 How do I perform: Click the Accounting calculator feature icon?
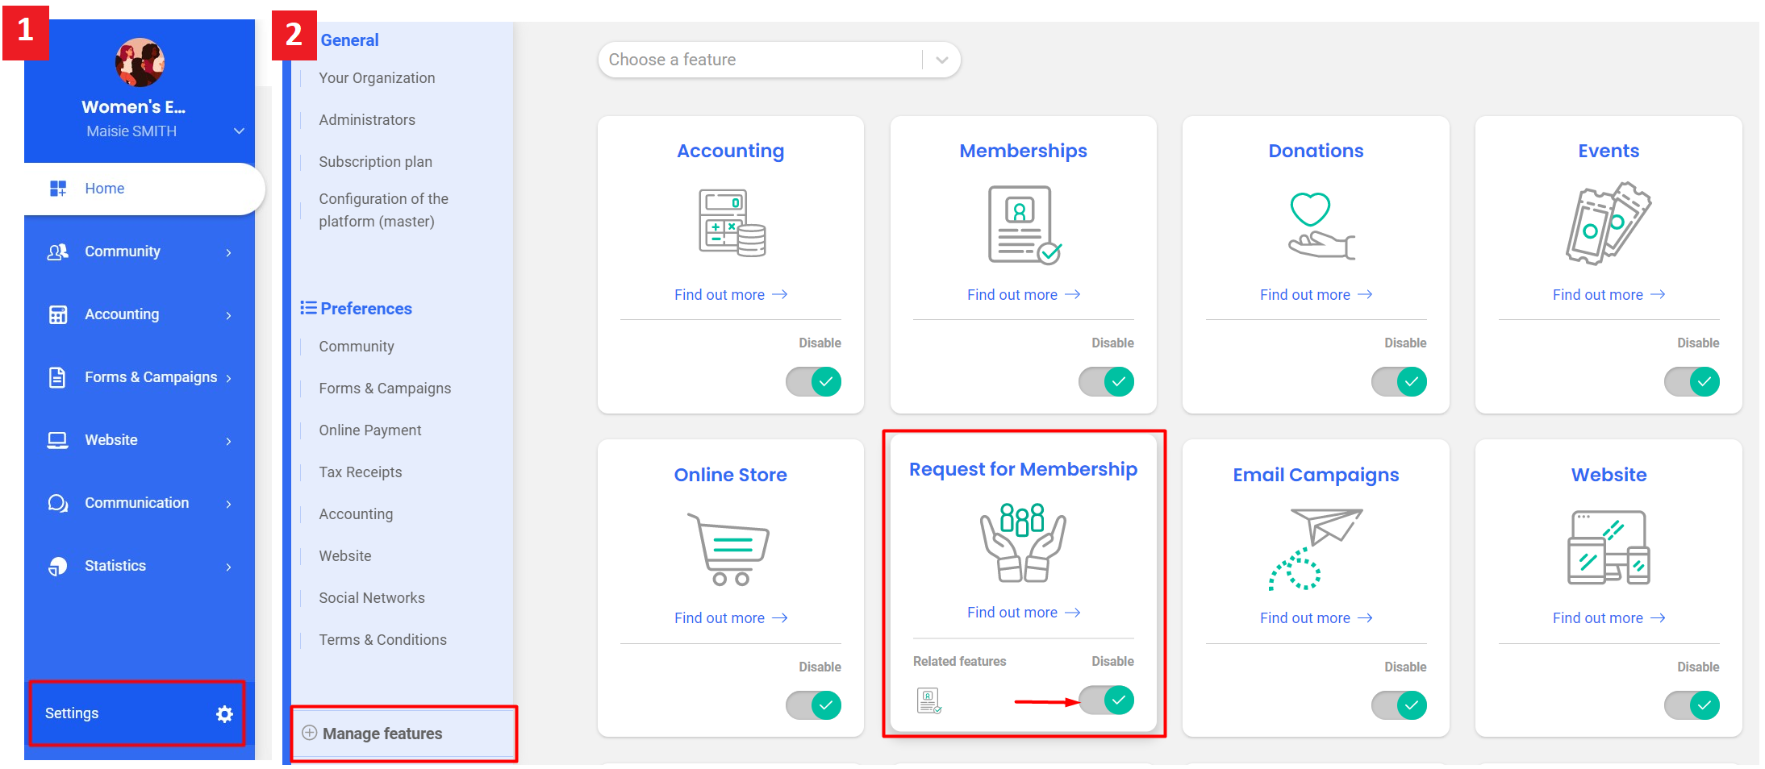click(731, 223)
